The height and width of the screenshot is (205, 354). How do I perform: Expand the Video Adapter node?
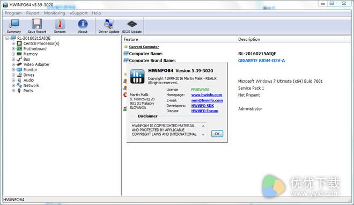click(x=13, y=64)
